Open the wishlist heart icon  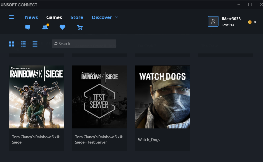tap(62, 27)
